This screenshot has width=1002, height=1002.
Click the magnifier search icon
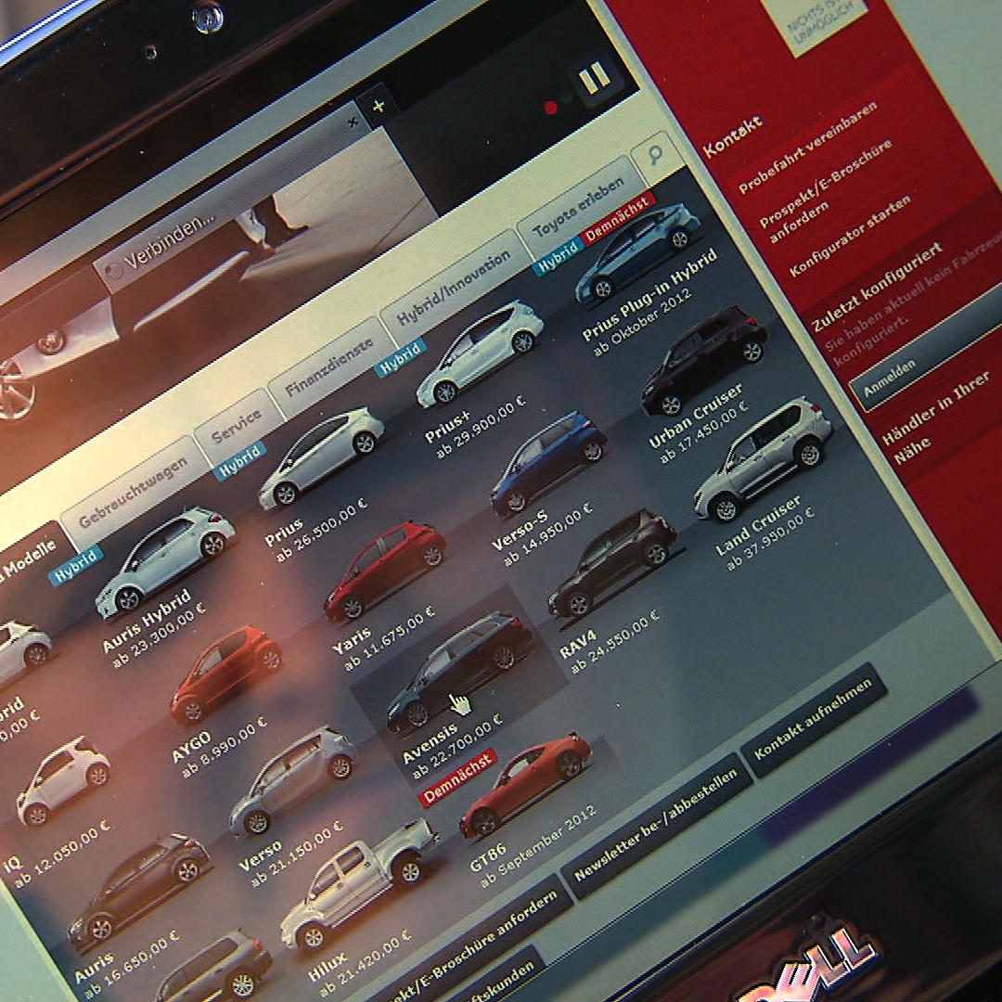[656, 155]
